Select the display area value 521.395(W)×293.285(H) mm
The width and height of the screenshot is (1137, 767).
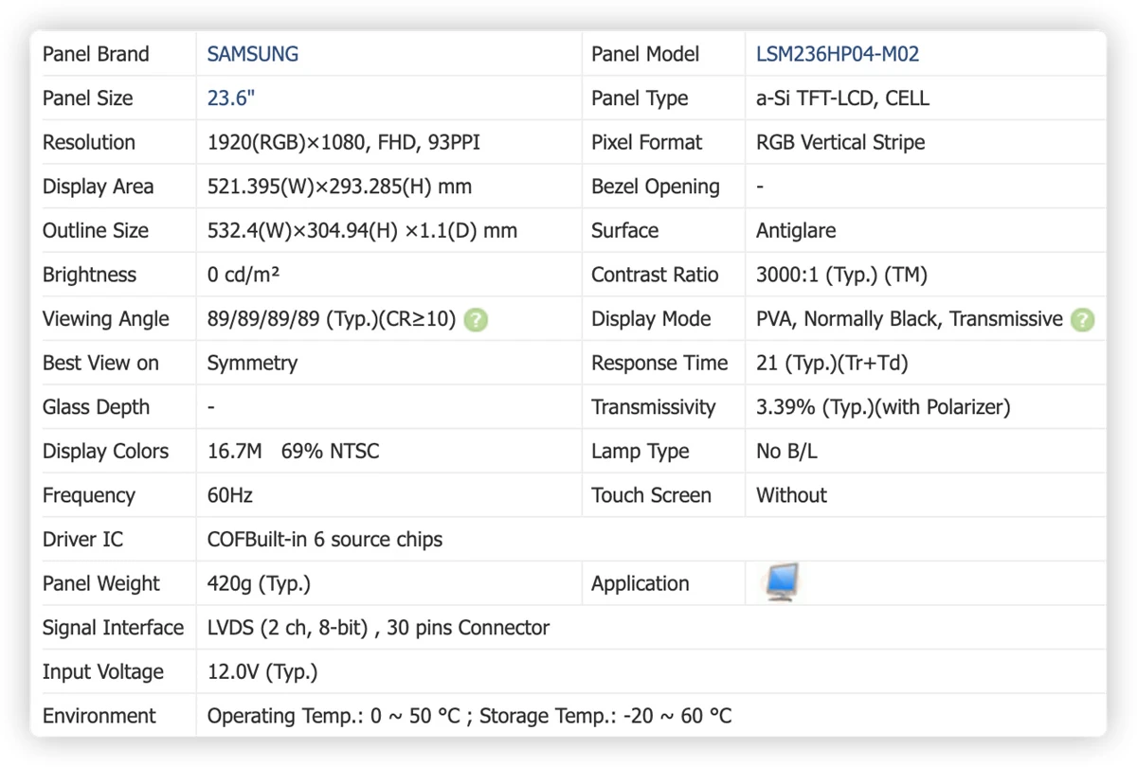pos(339,187)
